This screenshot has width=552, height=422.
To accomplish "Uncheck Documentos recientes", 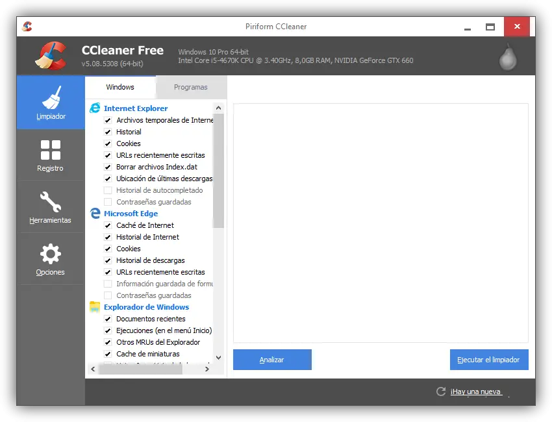I will [108, 319].
